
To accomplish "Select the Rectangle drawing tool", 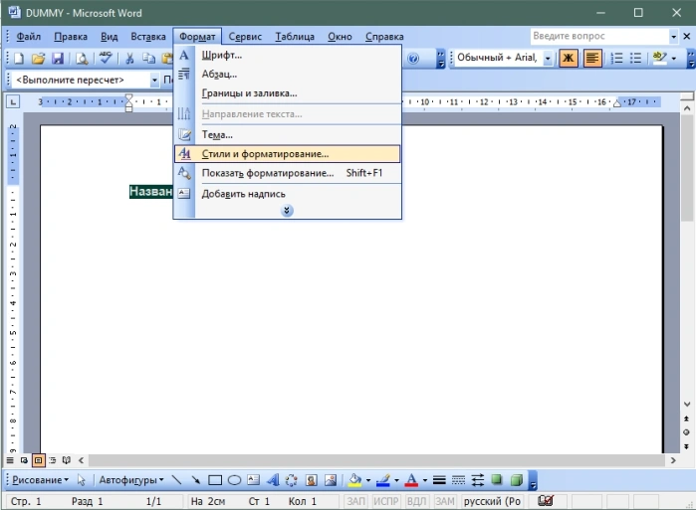I will point(215,480).
